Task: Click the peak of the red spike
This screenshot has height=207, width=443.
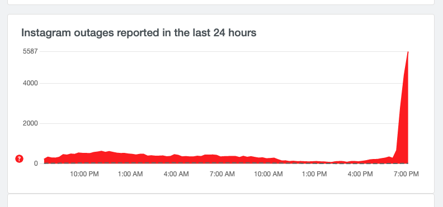Action: (x=408, y=52)
